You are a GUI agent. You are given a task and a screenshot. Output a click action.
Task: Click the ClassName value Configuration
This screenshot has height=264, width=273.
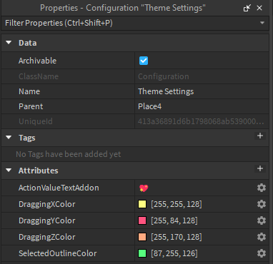tap(164, 76)
